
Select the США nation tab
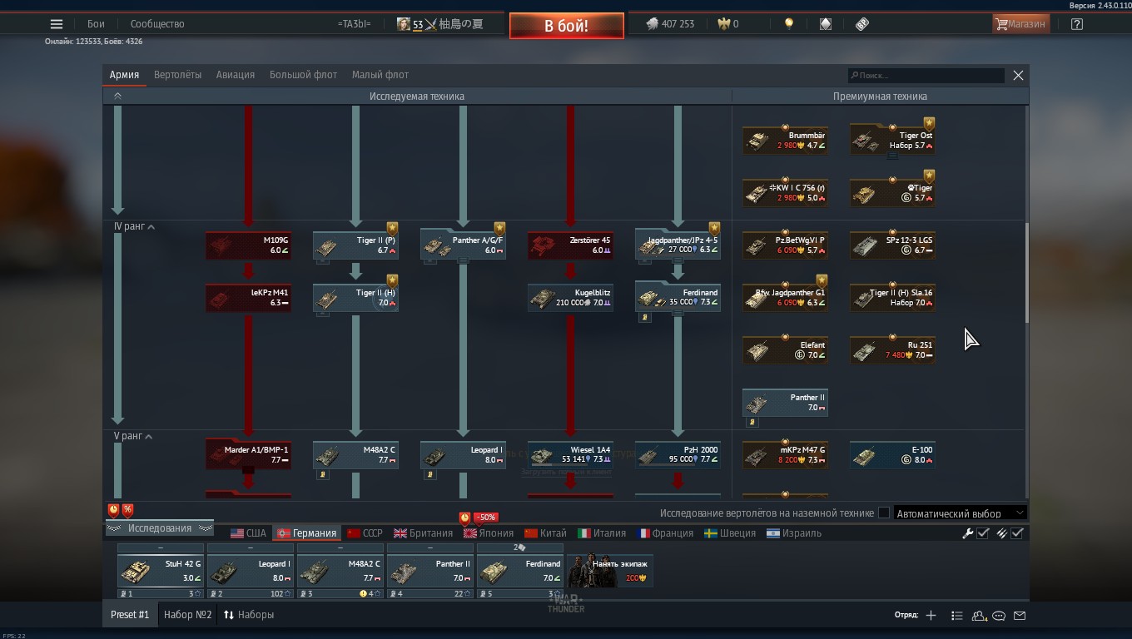click(x=248, y=533)
